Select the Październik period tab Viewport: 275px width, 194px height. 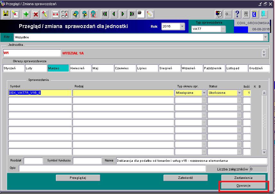click(x=214, y=68)
